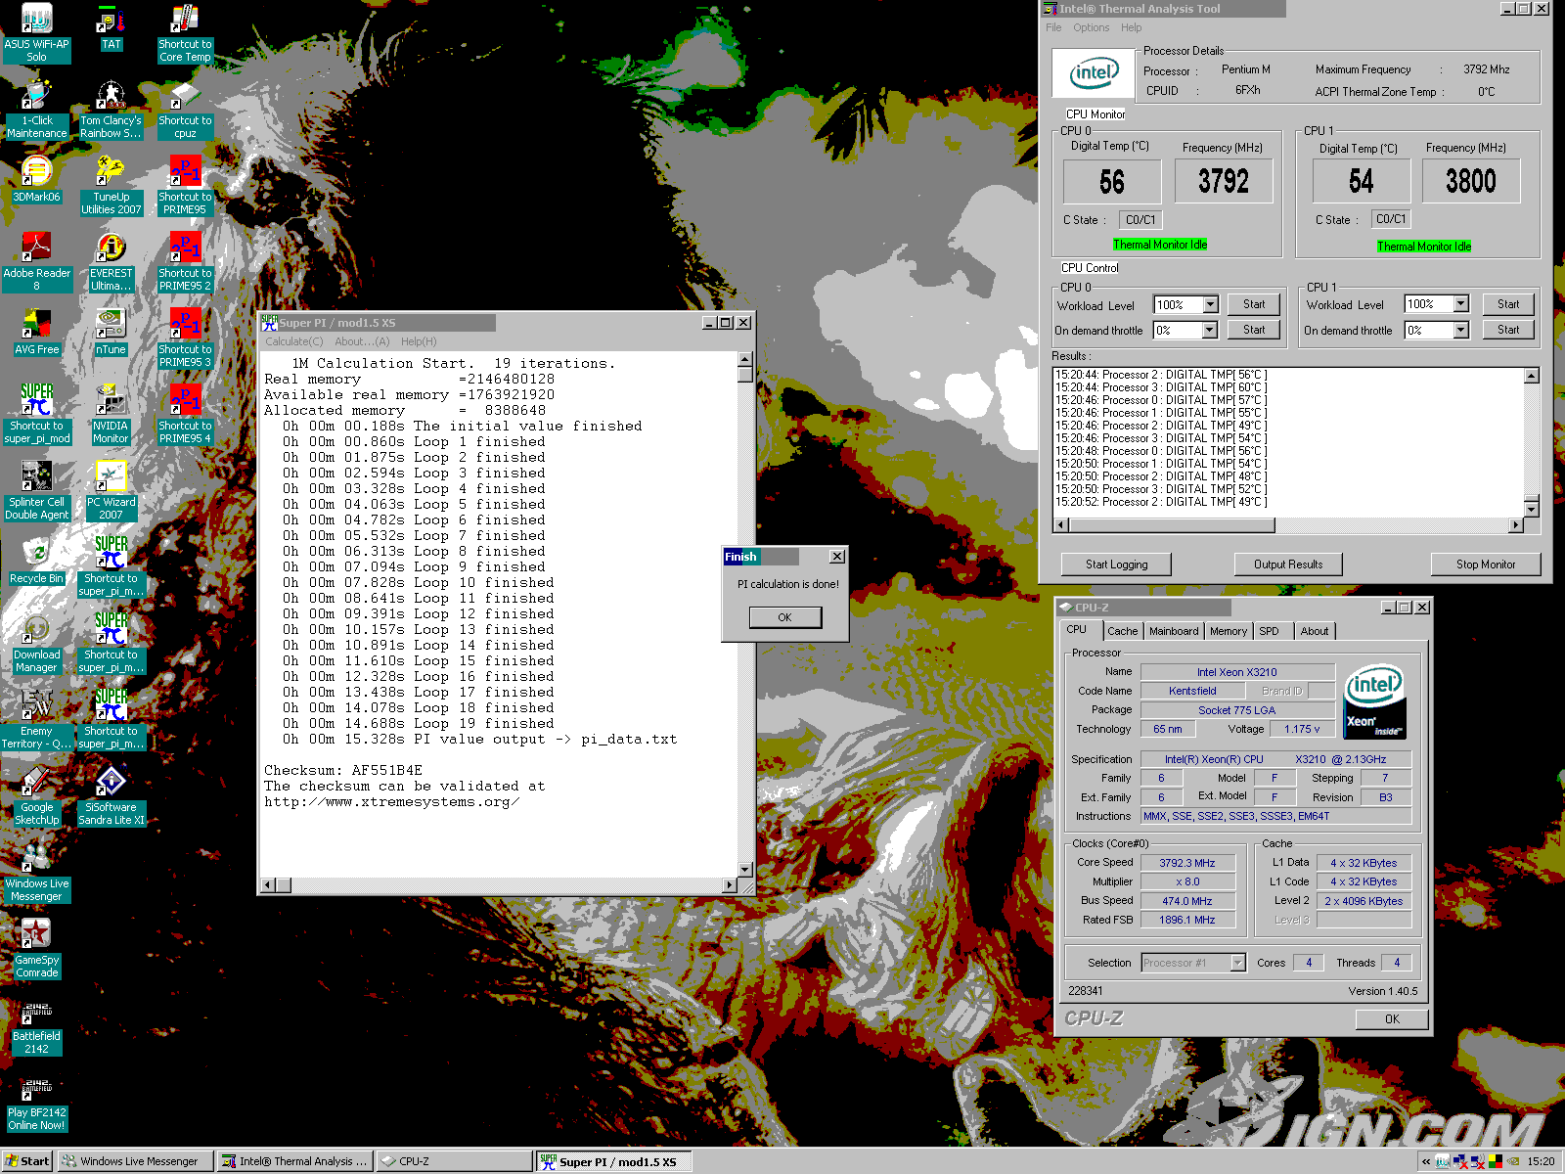Open File menu in Thermal Analysis Tool
Image resolution: width=1565 pixels, height=1174 pixels.
(1053, 27)
